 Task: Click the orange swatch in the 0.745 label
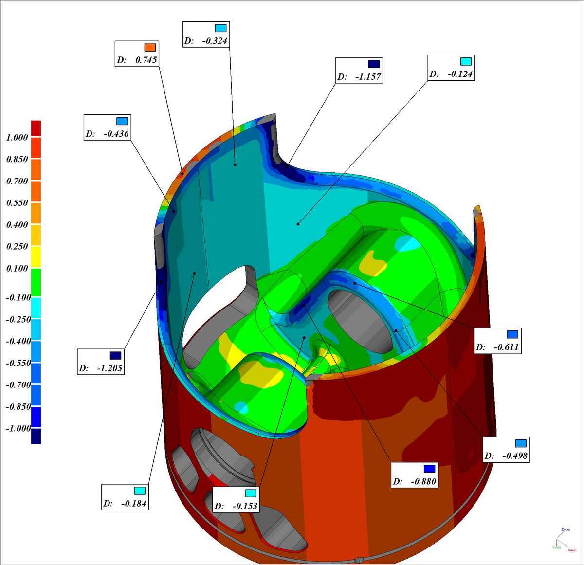(150, 47)
